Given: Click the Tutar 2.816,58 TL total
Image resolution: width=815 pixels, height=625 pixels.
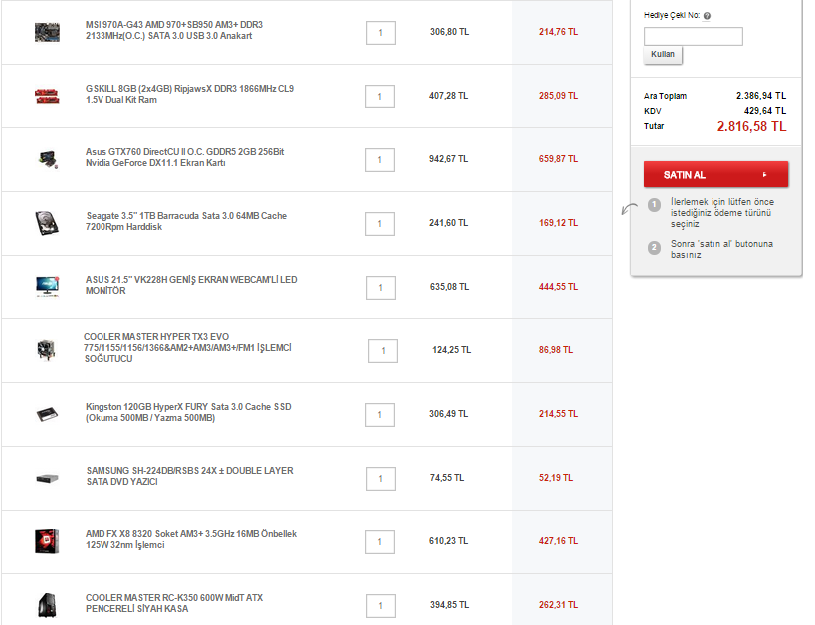Looking at the screenshot, I should pyautogui.click(x=751, y=126).
